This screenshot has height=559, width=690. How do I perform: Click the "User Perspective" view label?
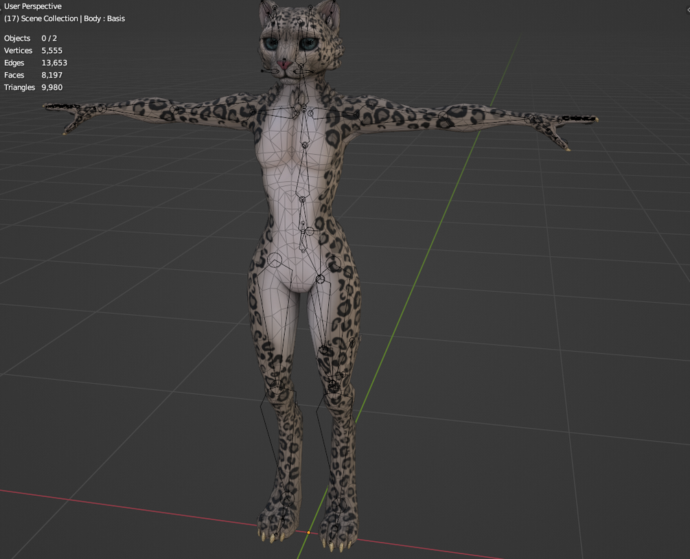pyautogui.click(x=32, y=6)
